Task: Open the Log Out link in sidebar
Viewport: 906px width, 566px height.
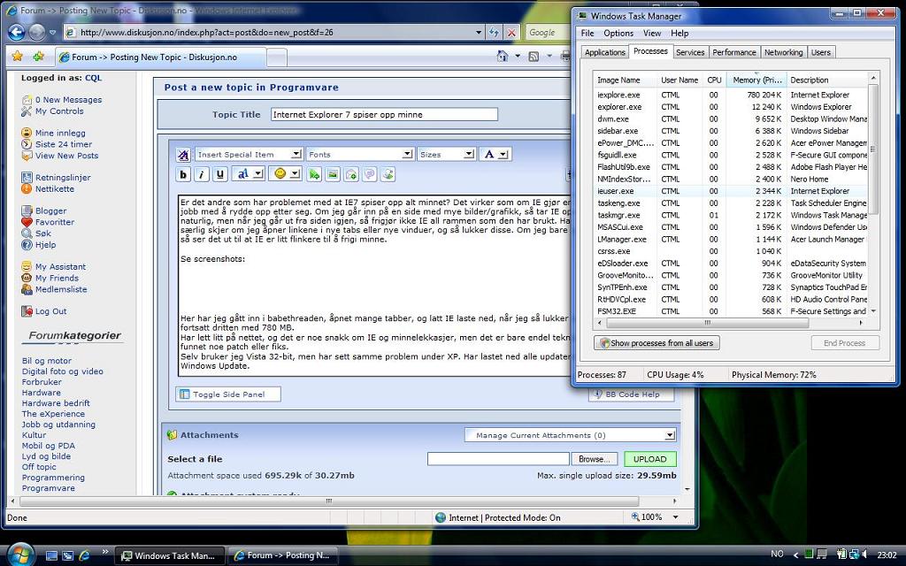Action: coord(50,310)
